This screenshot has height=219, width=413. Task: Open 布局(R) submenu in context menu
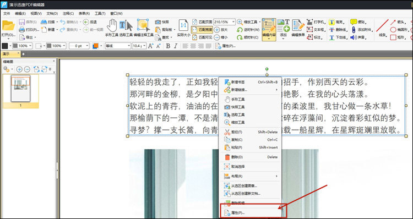coord(251,176)
